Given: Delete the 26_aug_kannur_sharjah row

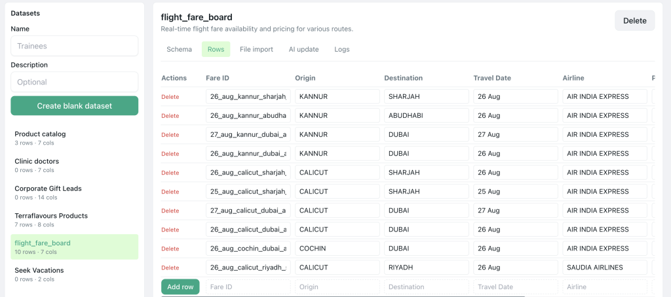Looking at the screenshot, I should pyautogui.click(x=170, y=97).
